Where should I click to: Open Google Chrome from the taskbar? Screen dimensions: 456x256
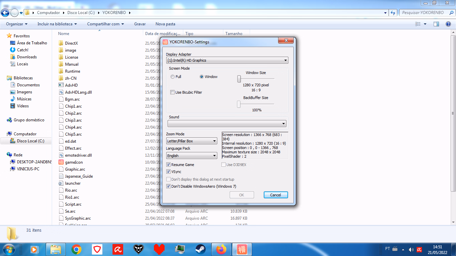76,249
